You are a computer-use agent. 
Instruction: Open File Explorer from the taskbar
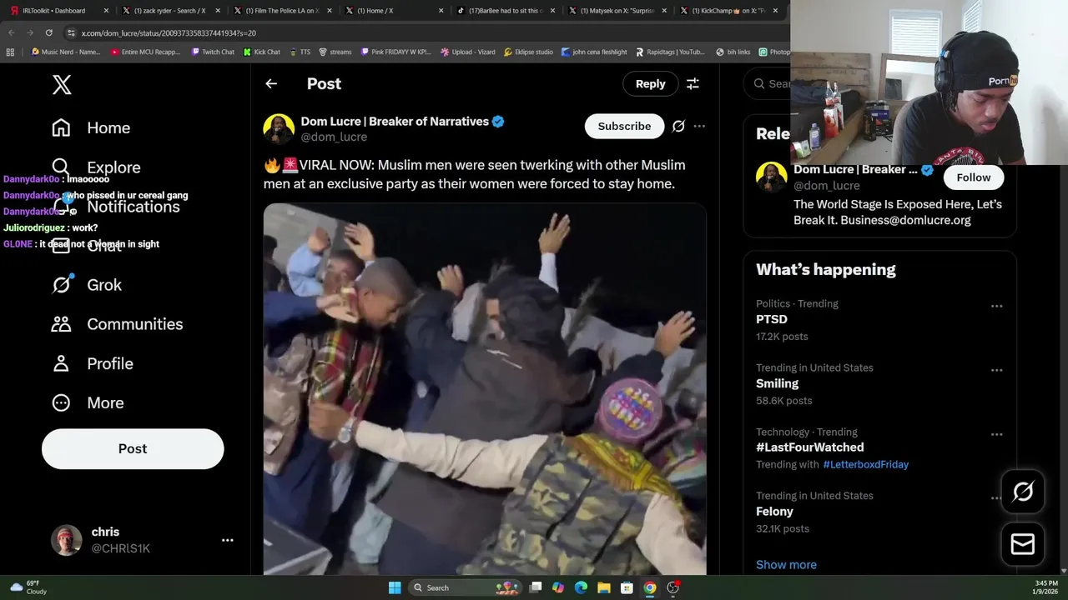tap(603, 587)
